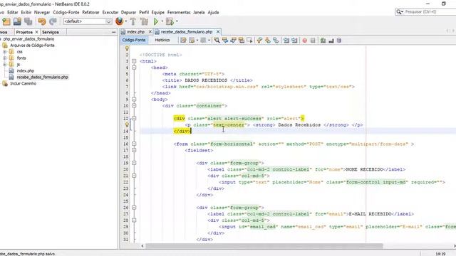The height and width of the screenshot is (256, 456).
Task: Click the Shift Line Right icon
Action: click(x=294, y=41)
